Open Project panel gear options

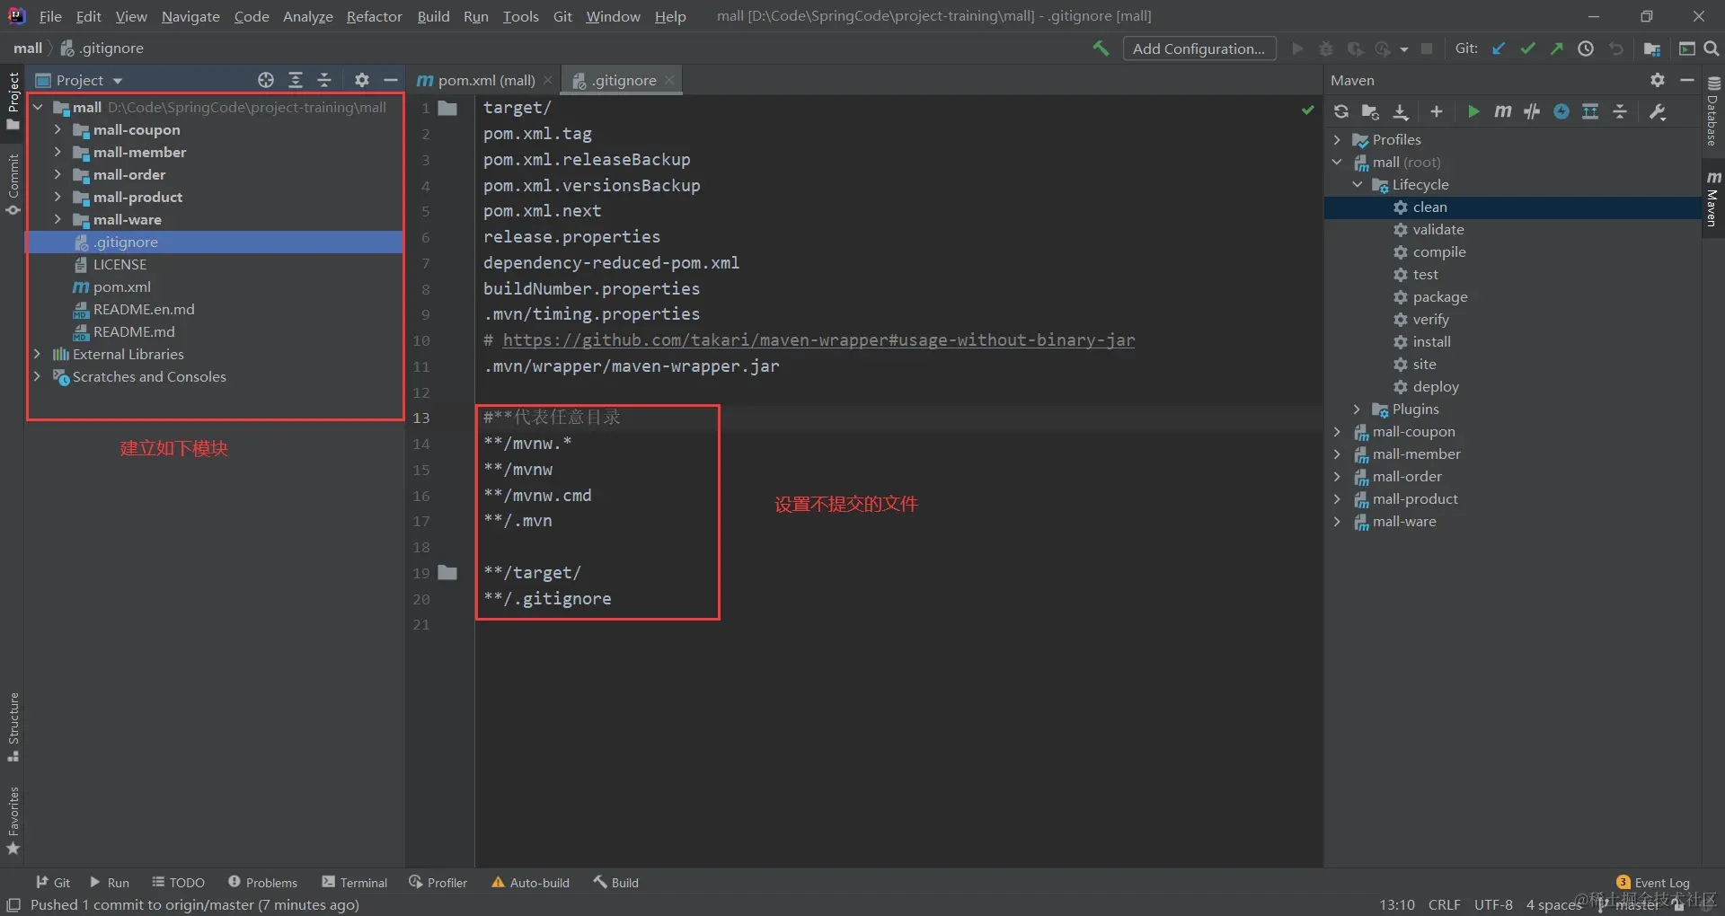pyautogui.click(x=362, y=80)
